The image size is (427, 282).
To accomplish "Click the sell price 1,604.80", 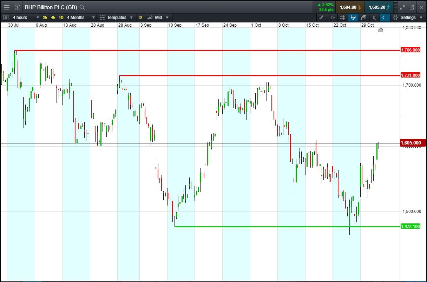I will click(350, 7).
